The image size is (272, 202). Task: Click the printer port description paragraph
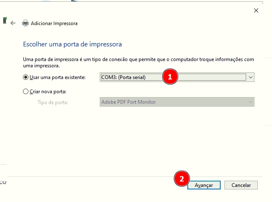click(x=138, y=63)
